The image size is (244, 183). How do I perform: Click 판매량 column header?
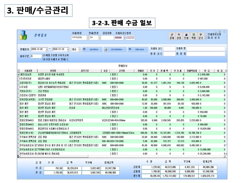click(x=141, y=71)
